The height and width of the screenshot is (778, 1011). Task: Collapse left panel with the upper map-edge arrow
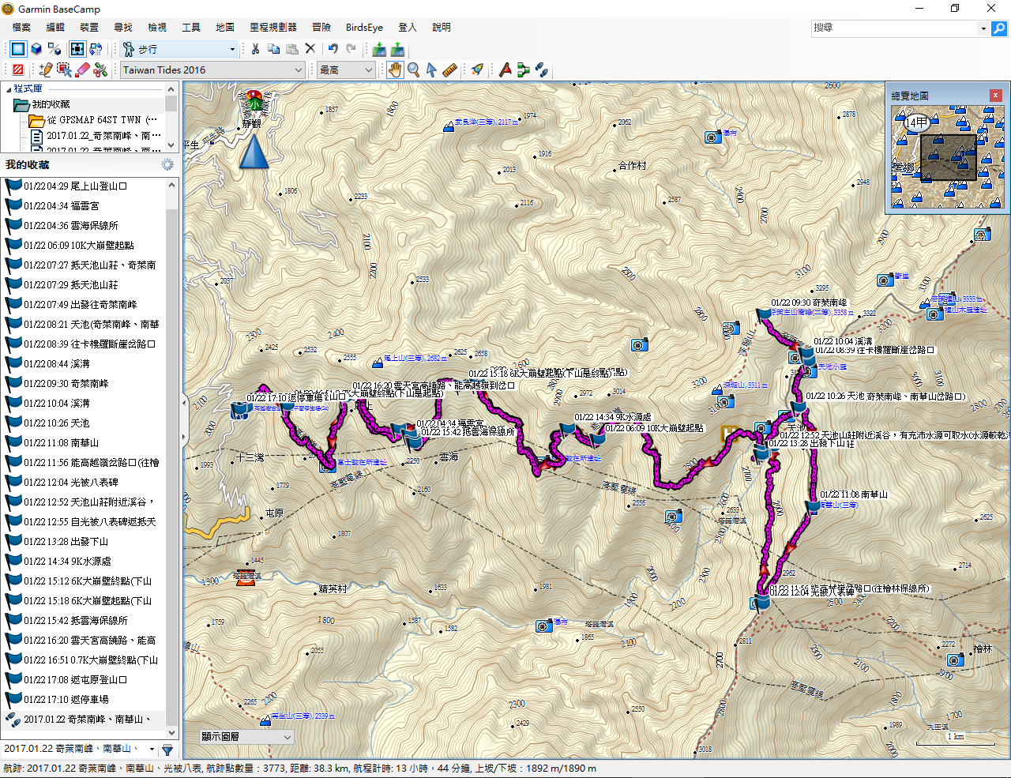tap(185, 403)
